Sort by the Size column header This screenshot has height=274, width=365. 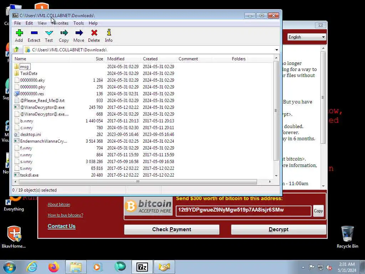[99, 59]
